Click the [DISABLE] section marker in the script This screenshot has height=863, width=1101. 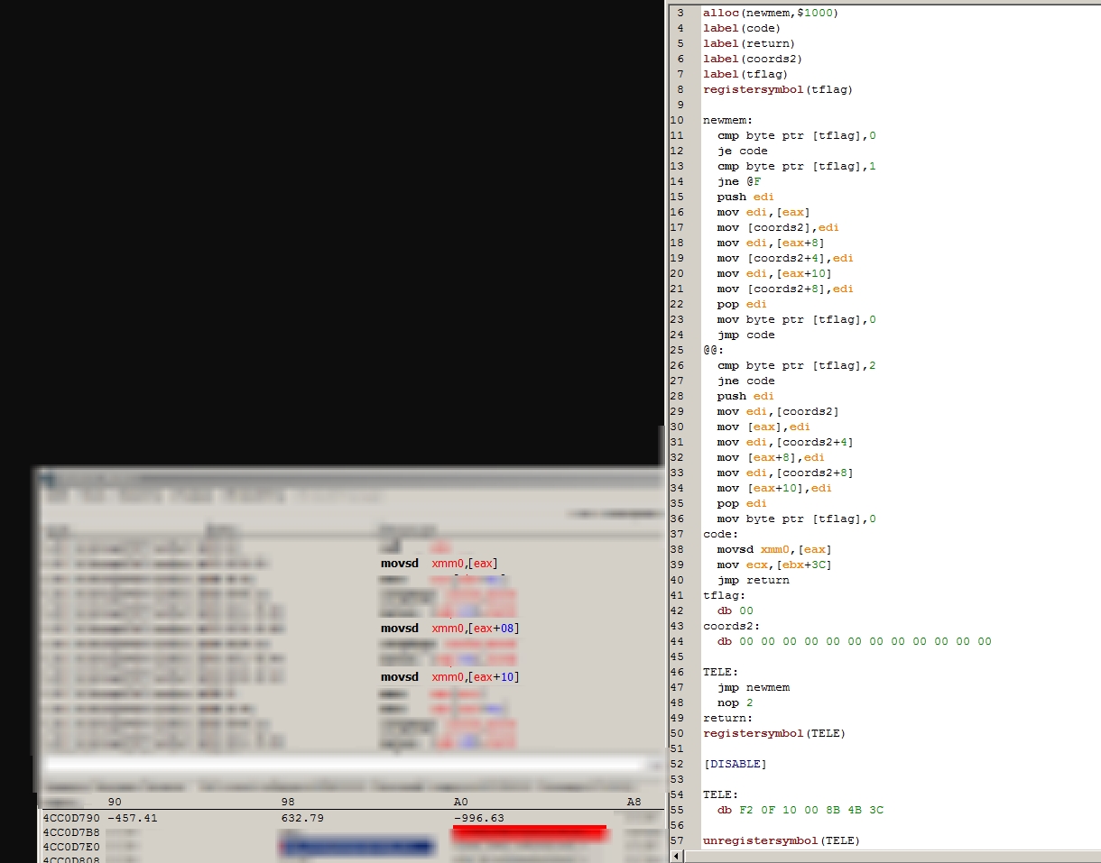[x=735, y=765]
